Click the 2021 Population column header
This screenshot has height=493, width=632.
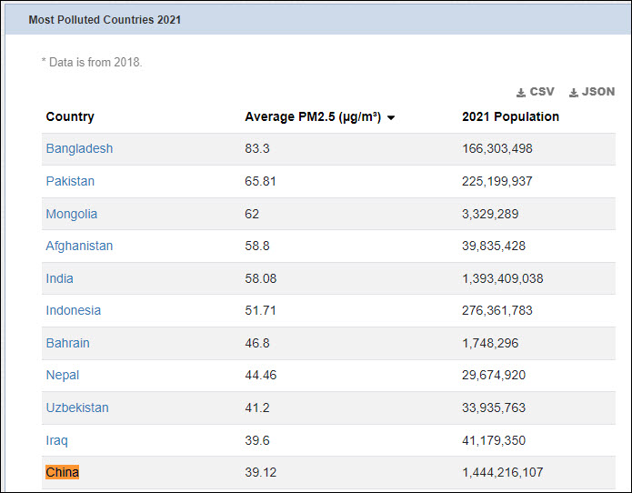[x=510, y=116]
